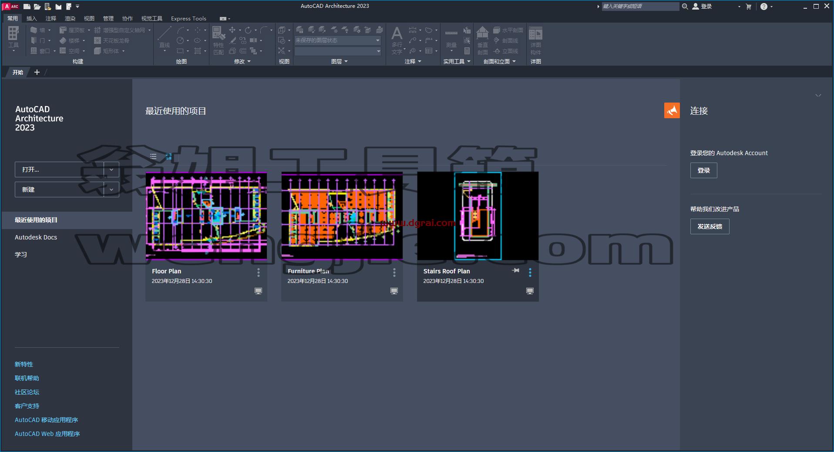The image size is (834, 452).
Task: Open the unsaved layer state dropdown
Action: tap(338, 40)
